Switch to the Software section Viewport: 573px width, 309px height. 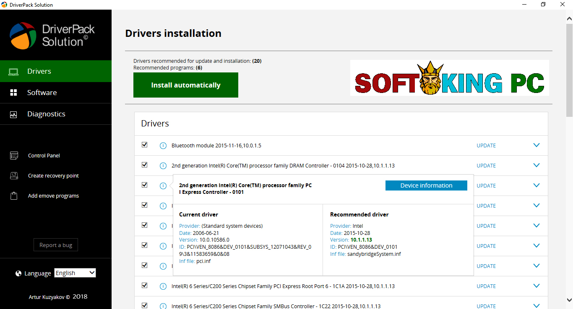[56, 93]
